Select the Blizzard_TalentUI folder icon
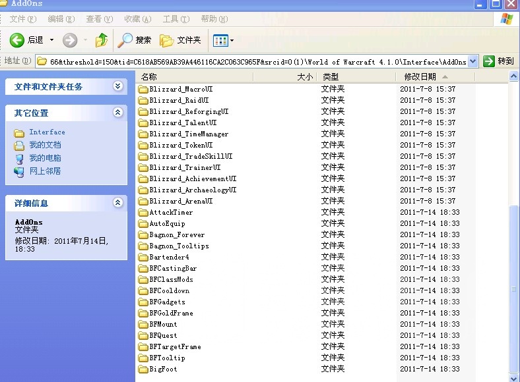 [x=143, y=123]
